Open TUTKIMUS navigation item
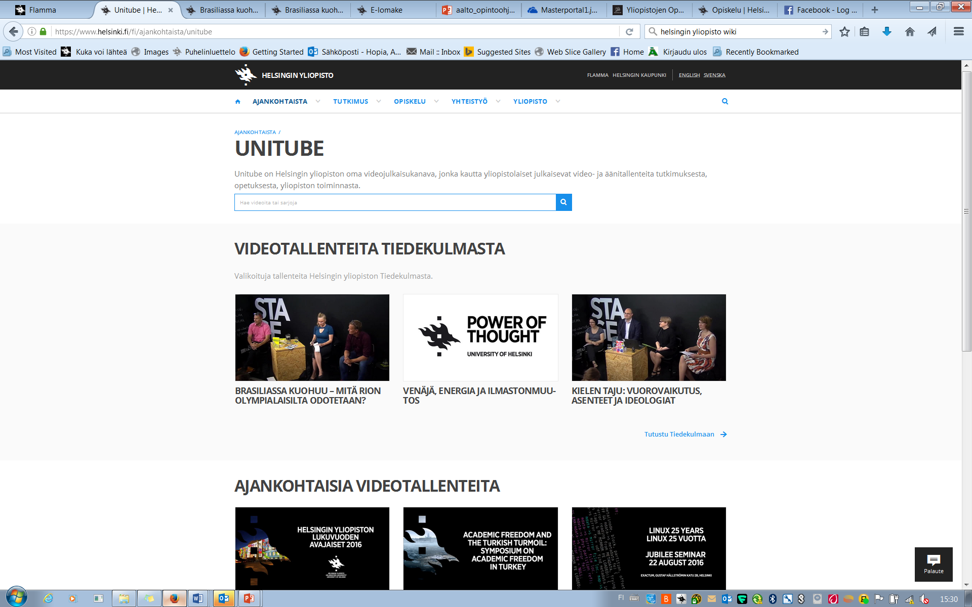This screenshot has width=972, height=607. pyautogui.click(x=351, y=101)
